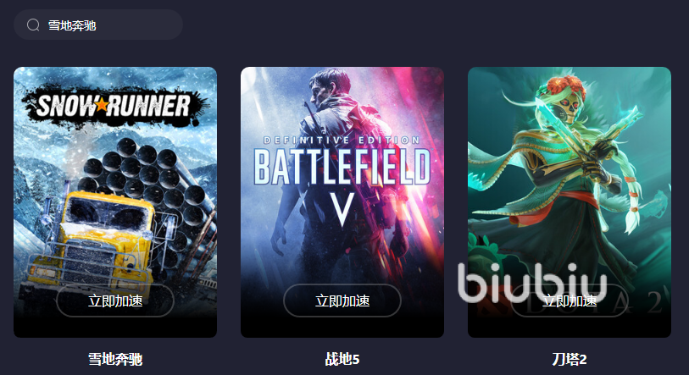689x375 pixels.
Task: Click the orange star in SnowRunner logo
Action: click(102, 104)
